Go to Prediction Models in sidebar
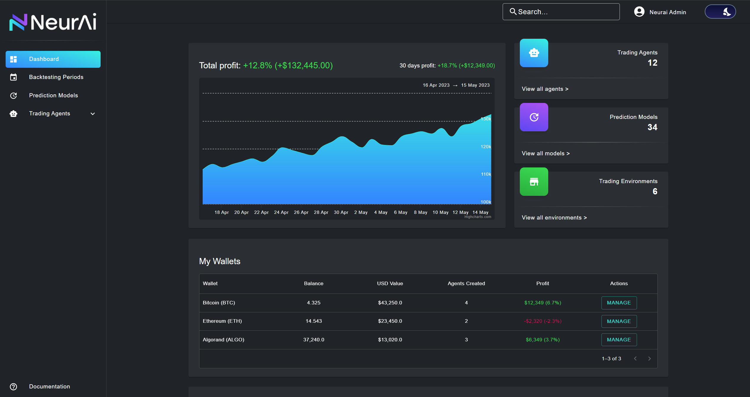The image size is (750, 397). (x=53, y=96)
